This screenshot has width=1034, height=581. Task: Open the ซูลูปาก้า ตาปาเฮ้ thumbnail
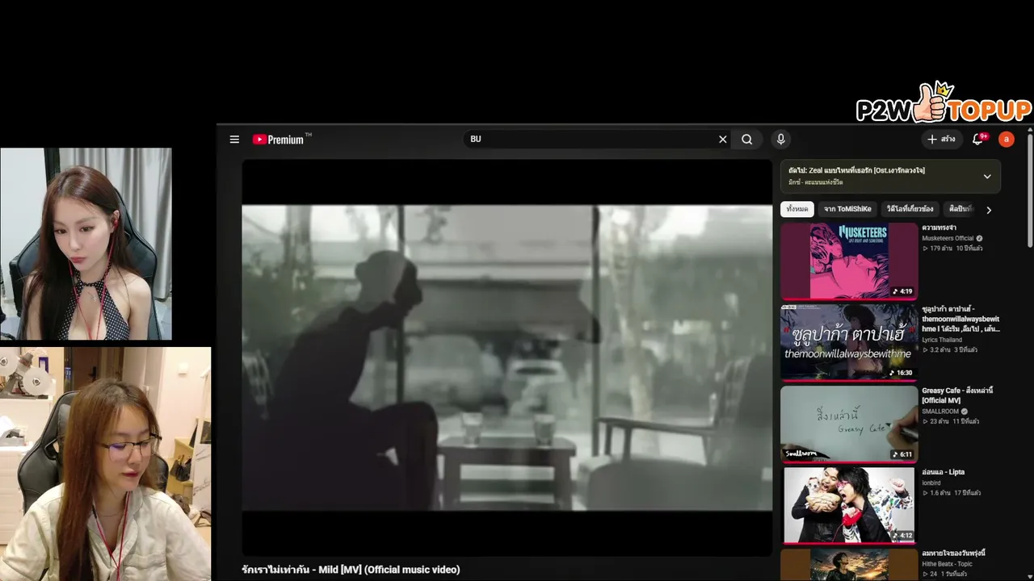[x=849, y=342]
